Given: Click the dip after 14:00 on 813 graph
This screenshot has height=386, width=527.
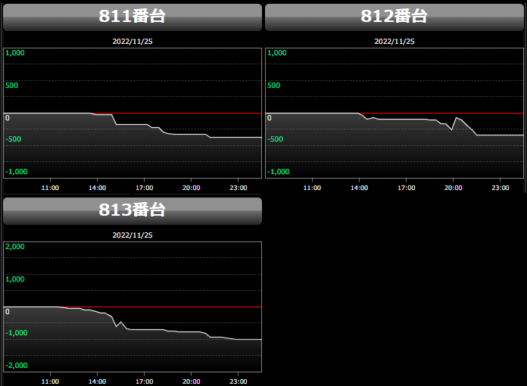Looking at the screenshot, I should [116, 325].
